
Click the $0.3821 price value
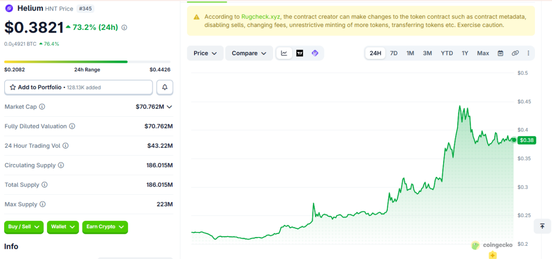tap(34, 28)
